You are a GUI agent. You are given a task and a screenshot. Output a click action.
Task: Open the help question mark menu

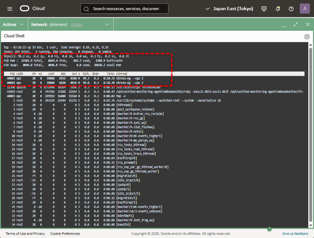pos(291,9)
